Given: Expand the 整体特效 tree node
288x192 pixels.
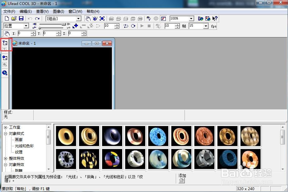Looking at the screenshot, I should coord(6,158).
